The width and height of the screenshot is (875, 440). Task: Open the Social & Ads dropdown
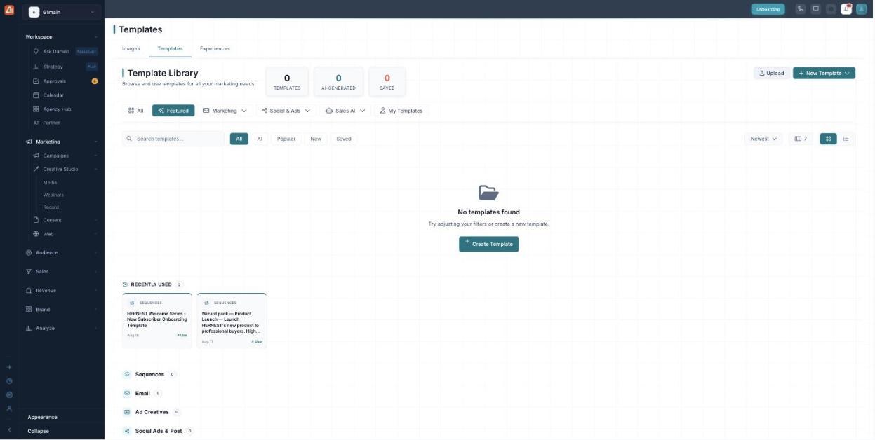coord(285,111)
